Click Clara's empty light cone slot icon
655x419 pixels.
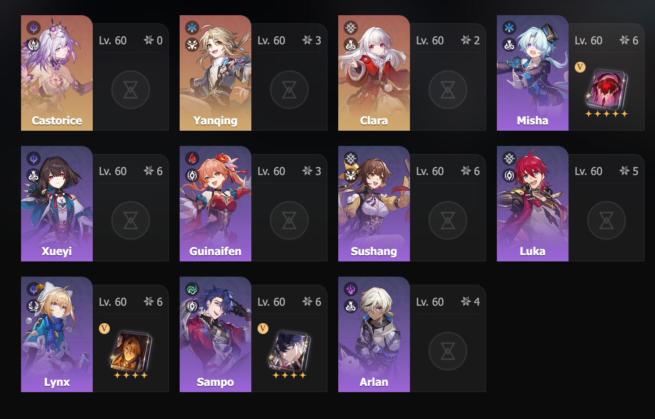coord(448,90)
